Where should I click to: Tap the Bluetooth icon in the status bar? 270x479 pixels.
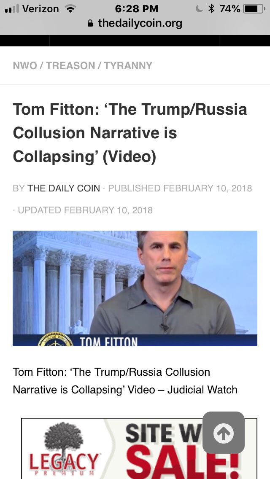pyautogui.click(x=211, y=8)
